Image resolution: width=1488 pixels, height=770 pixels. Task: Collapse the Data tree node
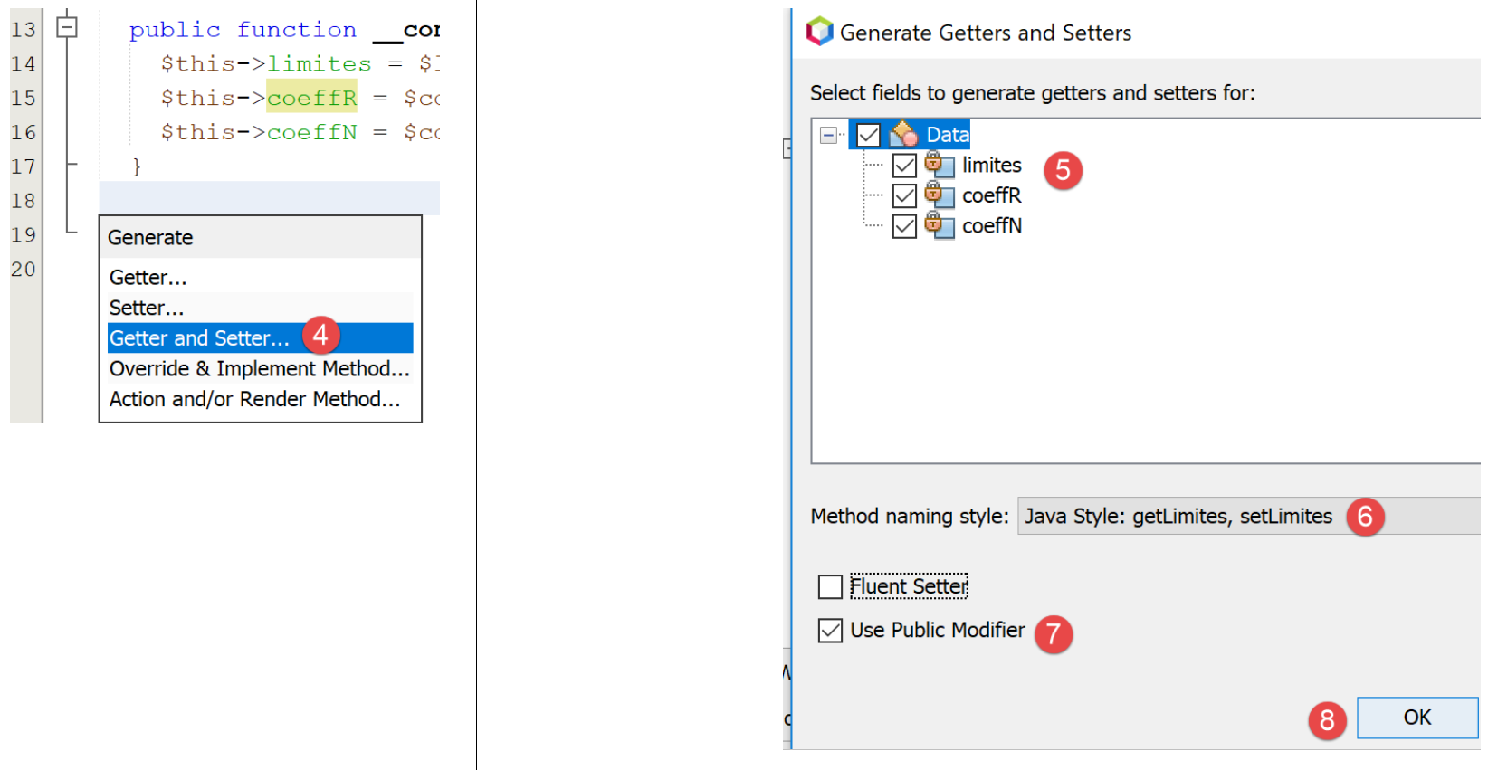click(x=828, y=135)
